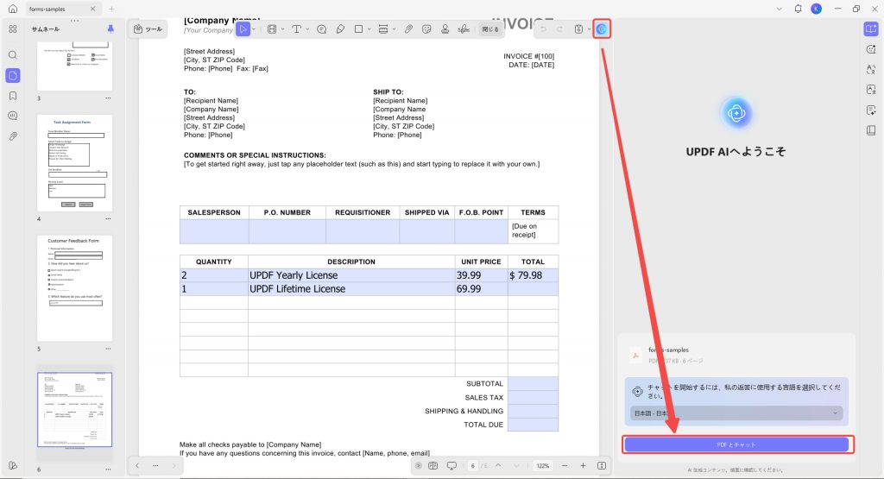Go to the home screen icon
The image size is (884, 479).
pyautogui.click(x=13, y=9)
